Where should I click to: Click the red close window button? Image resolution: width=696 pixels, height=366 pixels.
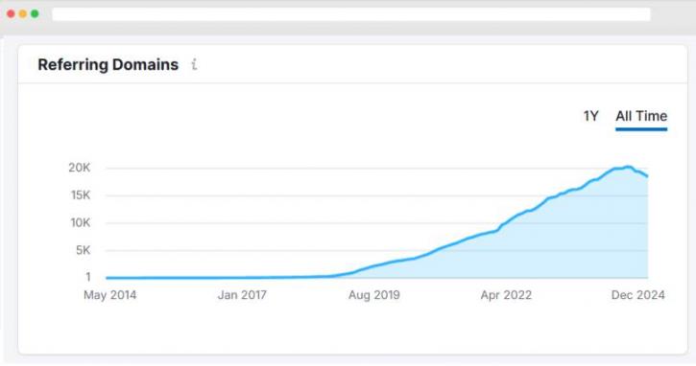[x=11, y=13]
